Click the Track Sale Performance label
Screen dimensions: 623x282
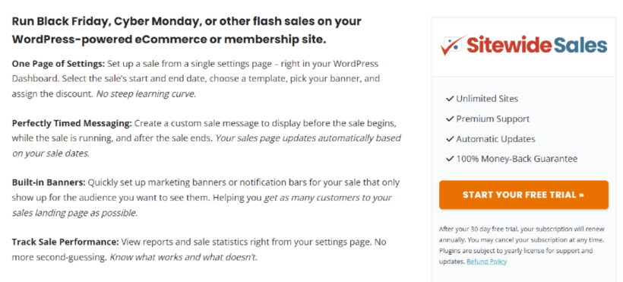click(65, 242)
